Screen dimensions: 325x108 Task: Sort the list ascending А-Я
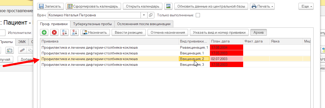click(x=64, y=32)
